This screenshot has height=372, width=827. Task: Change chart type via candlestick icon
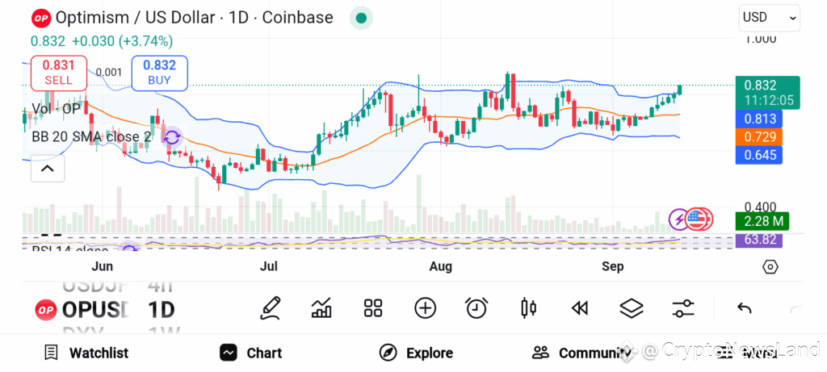point(528,308)
